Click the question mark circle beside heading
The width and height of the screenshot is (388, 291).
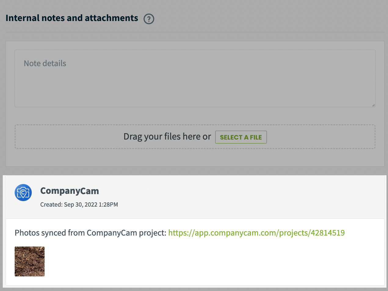[x=149, y=19]
